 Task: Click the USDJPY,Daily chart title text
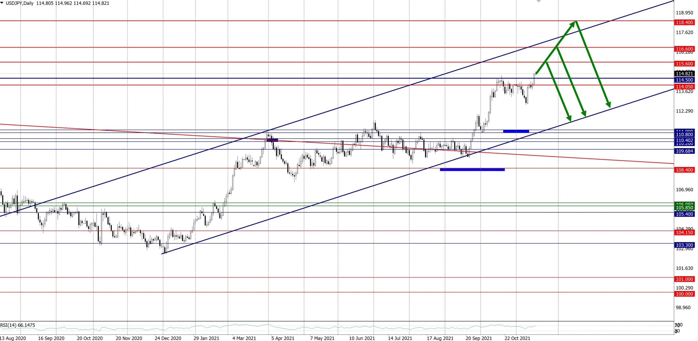tap(20, 3)
